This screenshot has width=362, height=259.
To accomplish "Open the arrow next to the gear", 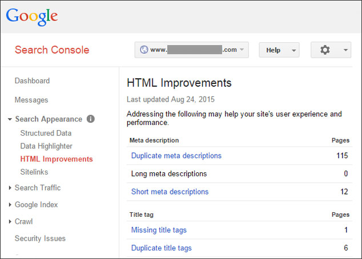I will 345,50.
